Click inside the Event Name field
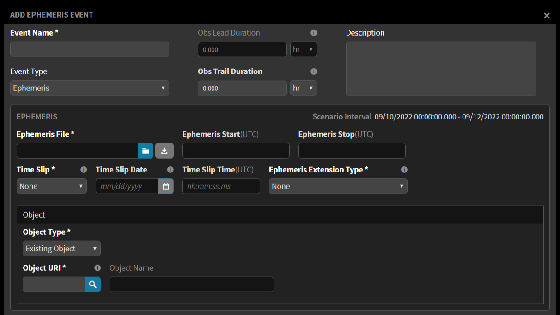This screenshot has width=560, height=315. [90, 49]
